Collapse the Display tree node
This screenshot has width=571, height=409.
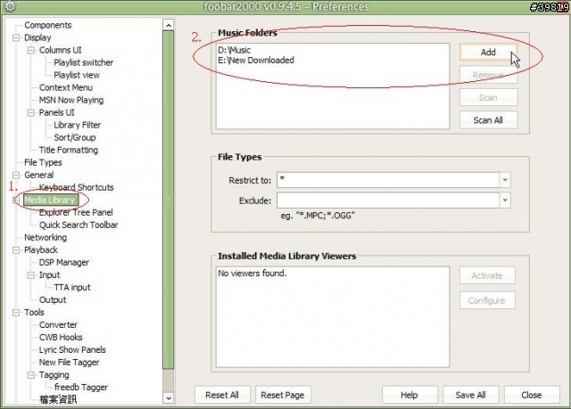click(16, 37)
